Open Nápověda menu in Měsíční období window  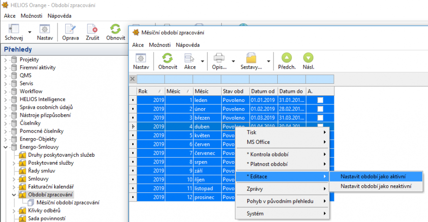point(188,45)
